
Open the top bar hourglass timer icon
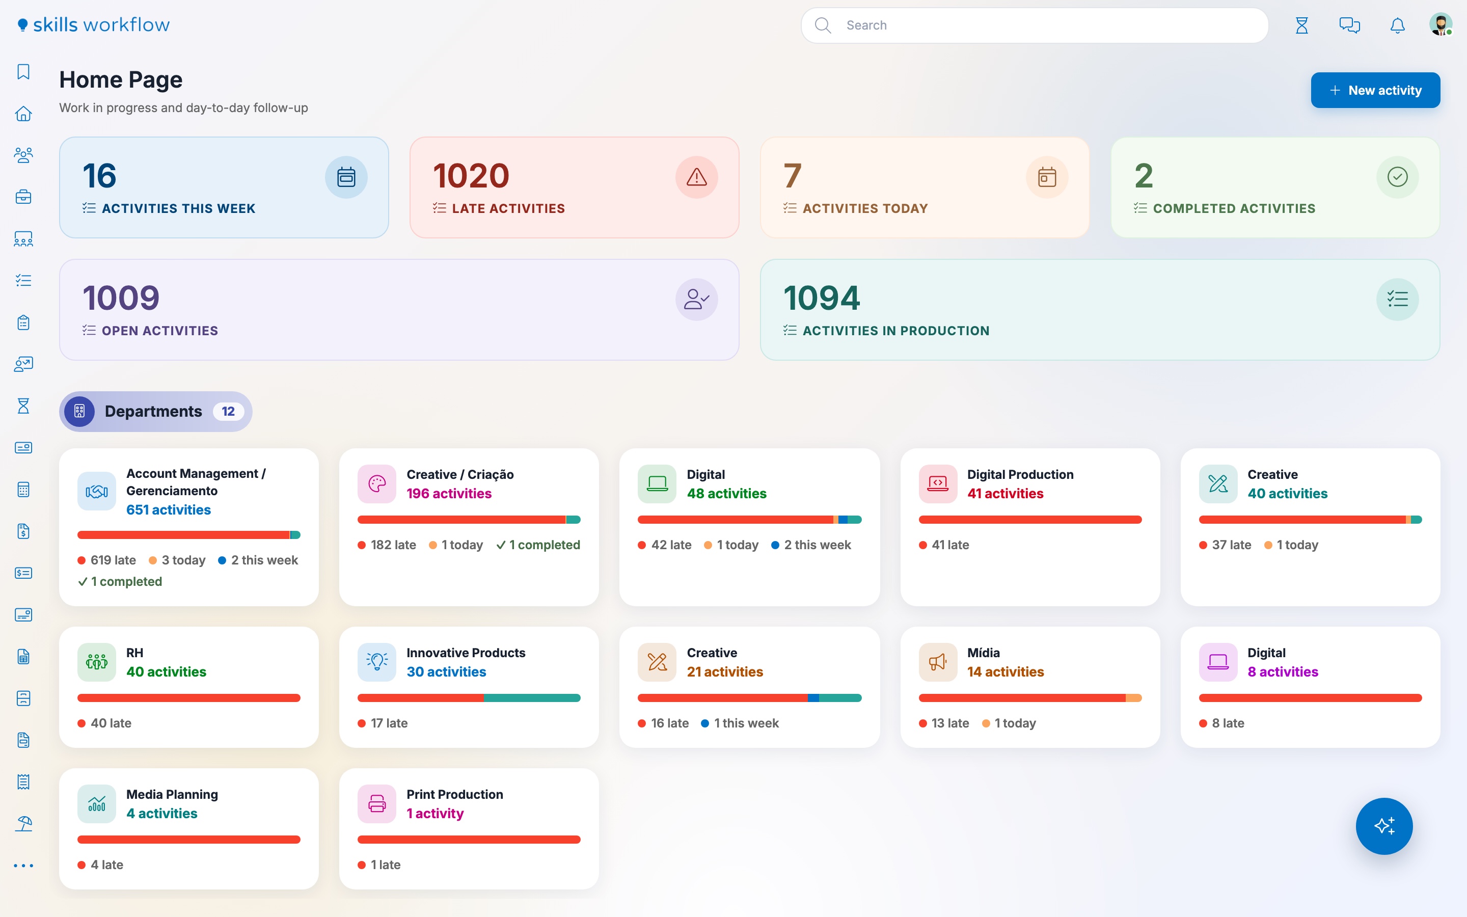(x=1301, y=25)
